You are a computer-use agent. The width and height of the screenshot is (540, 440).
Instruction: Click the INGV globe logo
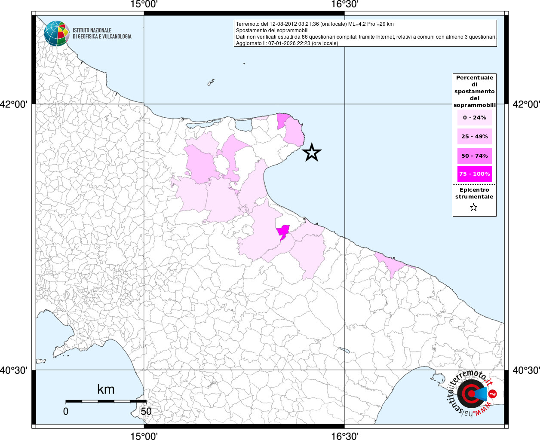[x=57, y=34]
